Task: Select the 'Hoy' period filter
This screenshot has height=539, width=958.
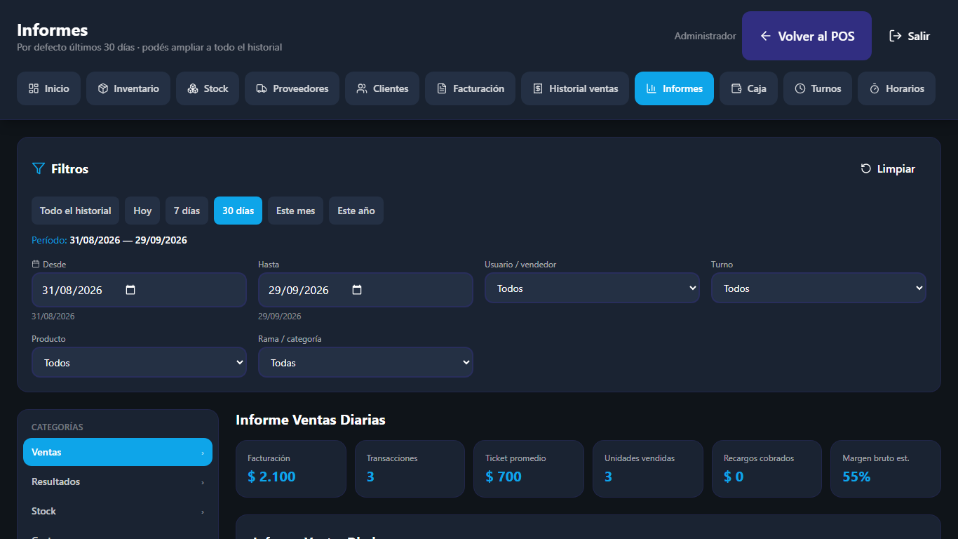Action: (142, 211)
